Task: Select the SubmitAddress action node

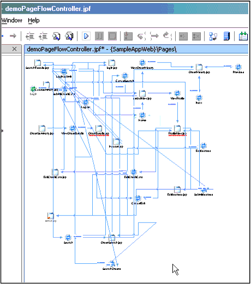Action: click(x=204, y=189)
